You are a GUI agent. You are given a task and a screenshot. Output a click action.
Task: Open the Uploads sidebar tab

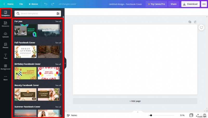(5, 35)
